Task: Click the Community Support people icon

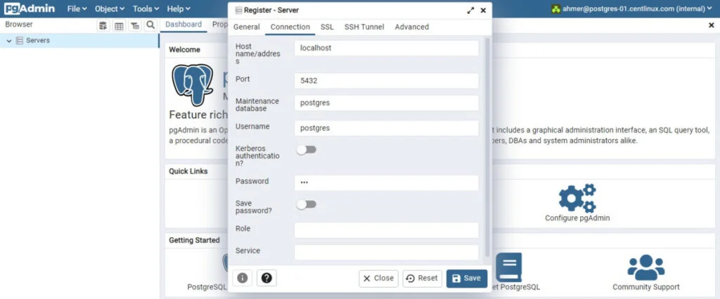Action: click(645, 267)
